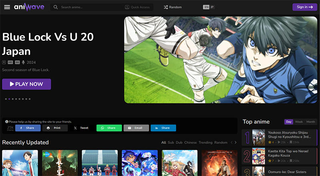Image resolution: width=320 pixels, height=176 pixels.
Task: Open the Blue Lock Vs U 20 Japan title
Action: pyautogui.click(x=48, y=44)
